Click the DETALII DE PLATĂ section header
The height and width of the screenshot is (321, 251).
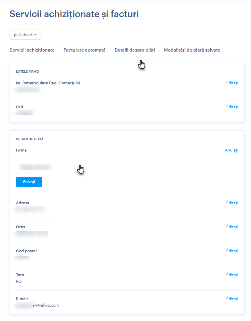[29, 139]
